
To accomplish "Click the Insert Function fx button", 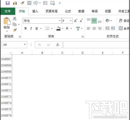I will pyautogui.click(x=58, y=45).
